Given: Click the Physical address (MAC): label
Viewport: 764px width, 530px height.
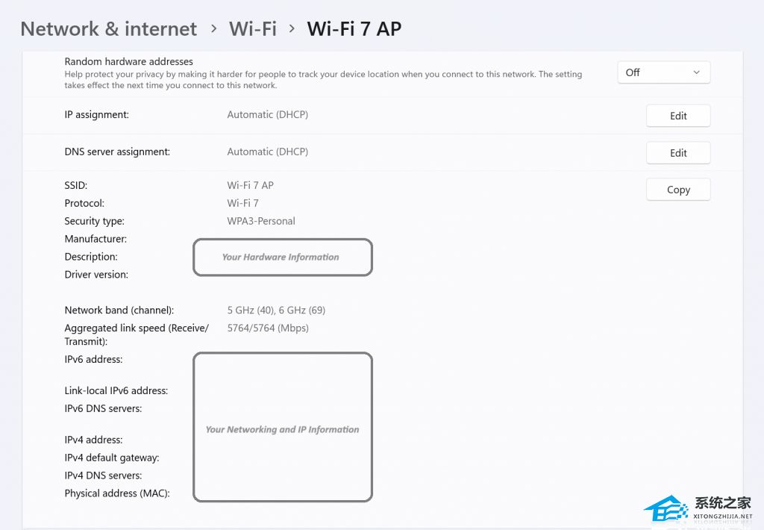Looking at the screenshot, I should 117,493.
